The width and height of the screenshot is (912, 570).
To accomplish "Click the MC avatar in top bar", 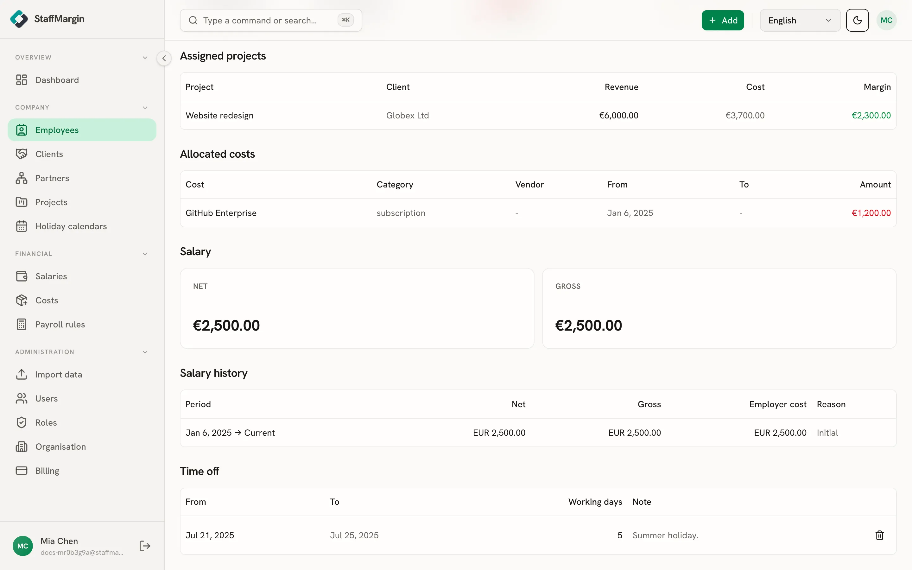I will click(x=886, y=20).
